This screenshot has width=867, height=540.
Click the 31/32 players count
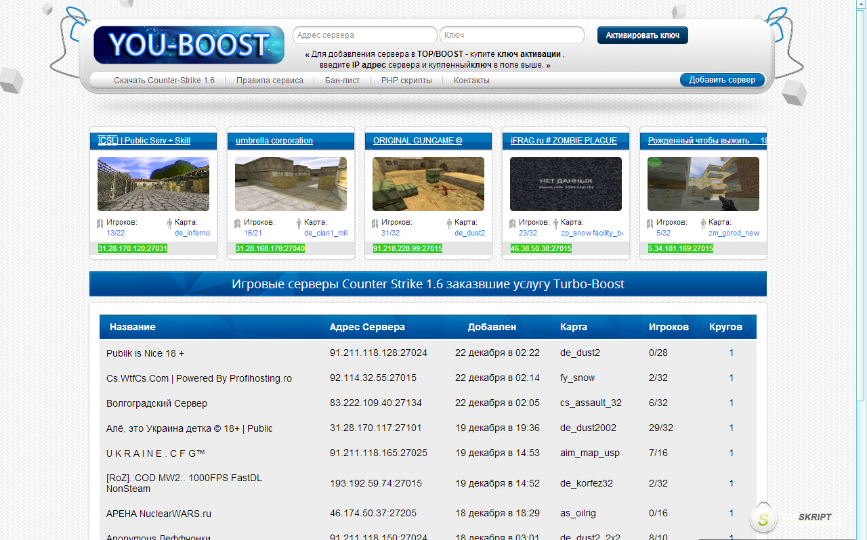[391, 233]
